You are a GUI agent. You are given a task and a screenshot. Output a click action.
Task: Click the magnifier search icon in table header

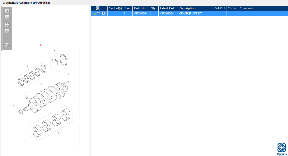[98, 8]
